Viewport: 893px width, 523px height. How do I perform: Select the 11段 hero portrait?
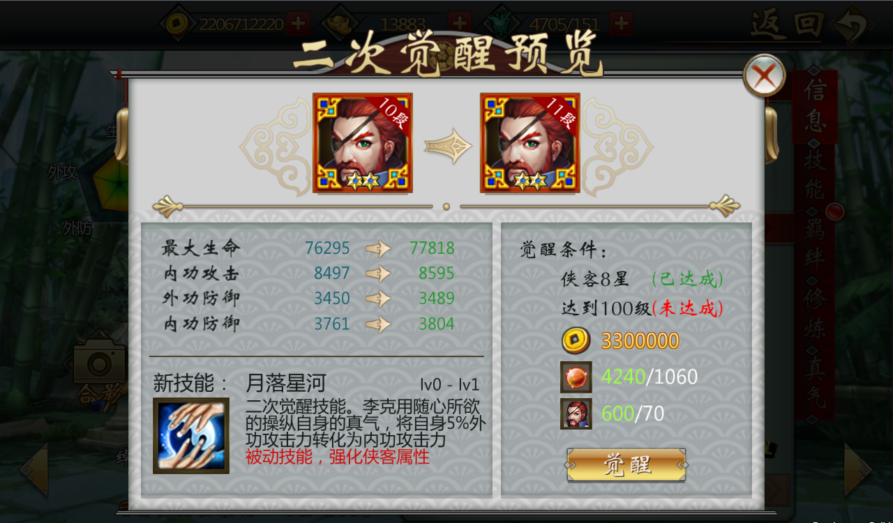click(x=530, y=143)
